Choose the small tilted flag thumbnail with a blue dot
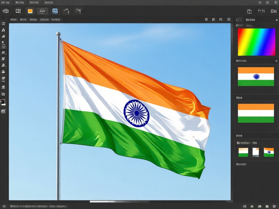 (269, 152)
